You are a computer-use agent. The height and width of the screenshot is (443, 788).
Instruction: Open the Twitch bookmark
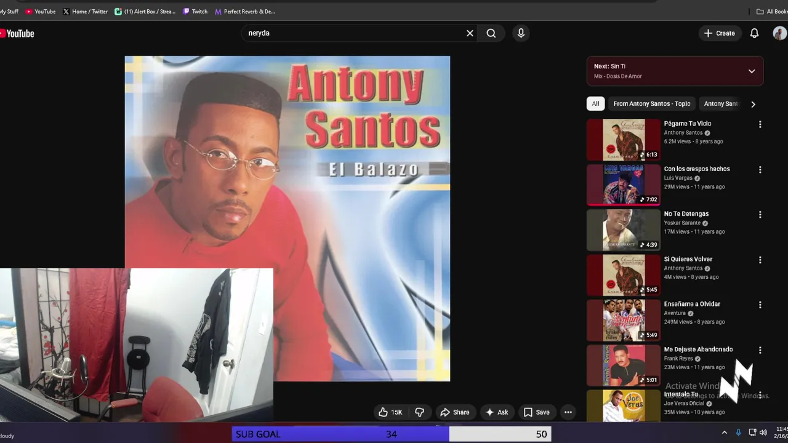point(195,11)
